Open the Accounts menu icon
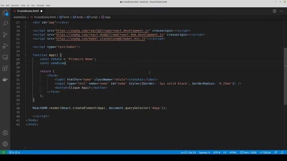Image resolution: width=287 pixels, height=161 pixels. pyautogui.click(x=5, y=133)
